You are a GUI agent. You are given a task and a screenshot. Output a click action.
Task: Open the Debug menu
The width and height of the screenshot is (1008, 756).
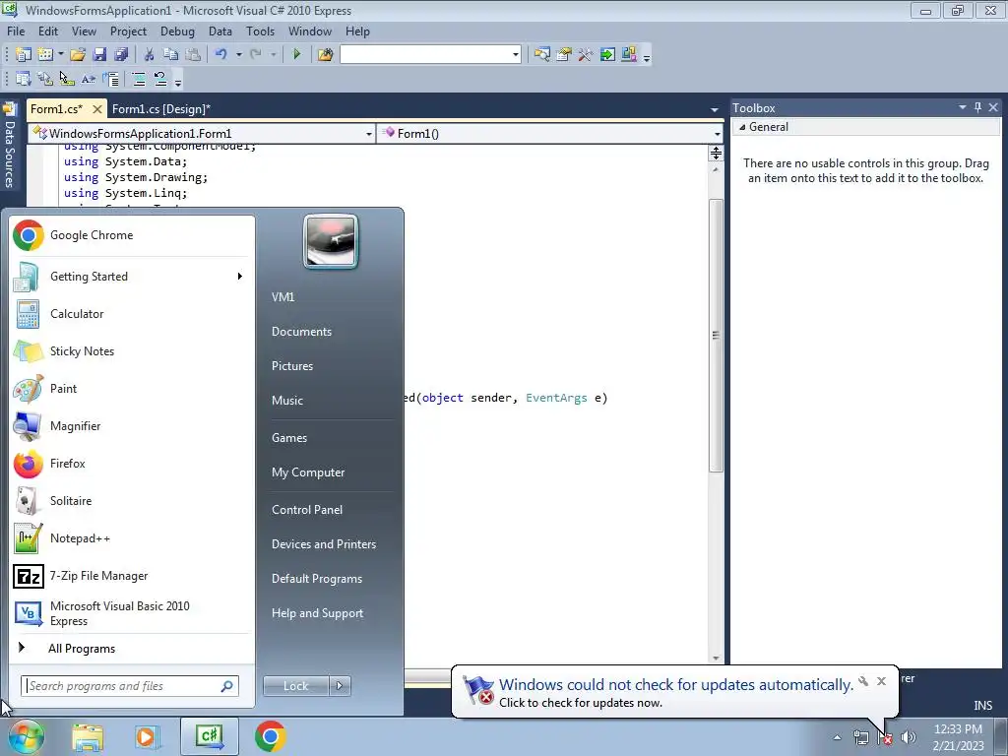pos(177,31)
